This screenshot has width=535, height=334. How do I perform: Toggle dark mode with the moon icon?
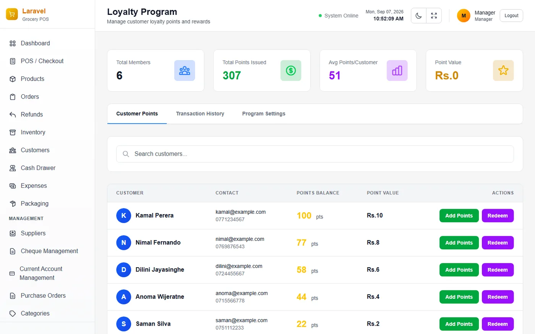419,16
